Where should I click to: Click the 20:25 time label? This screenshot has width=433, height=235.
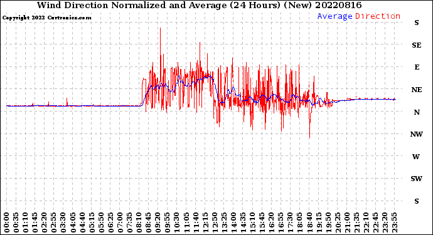338,222
